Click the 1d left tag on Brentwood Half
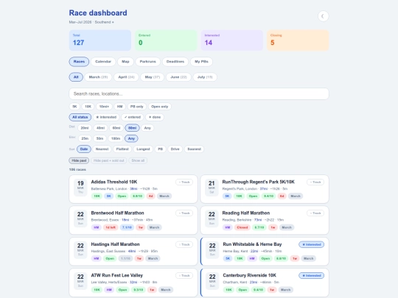The width and height of the screenshot is (398, 298). (x=111, y=227)
